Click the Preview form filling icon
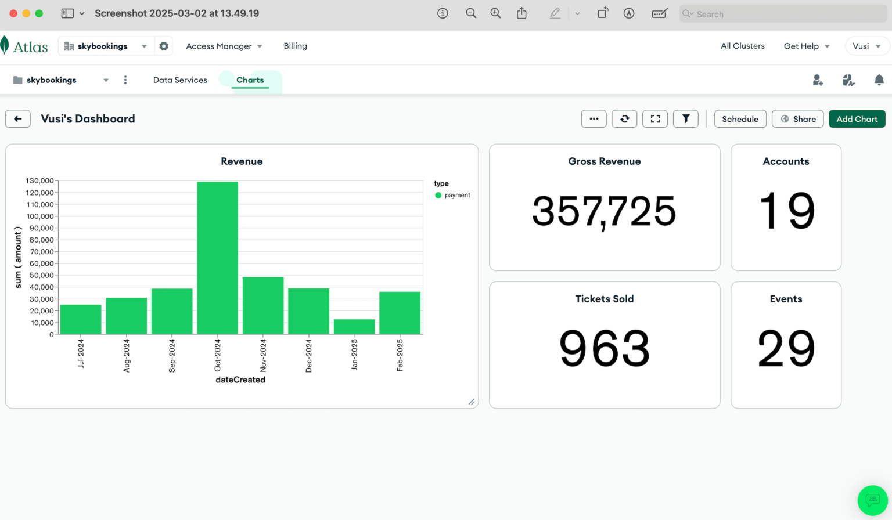 pos(660,13)
